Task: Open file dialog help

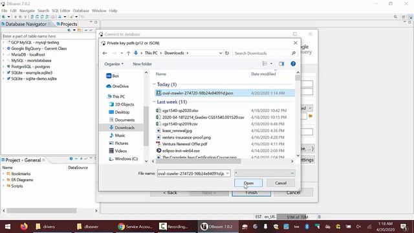Action: tap(293, 63)
